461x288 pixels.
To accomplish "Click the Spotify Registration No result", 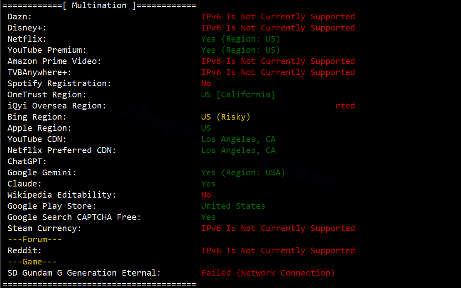I will click(x=206, y=84).
